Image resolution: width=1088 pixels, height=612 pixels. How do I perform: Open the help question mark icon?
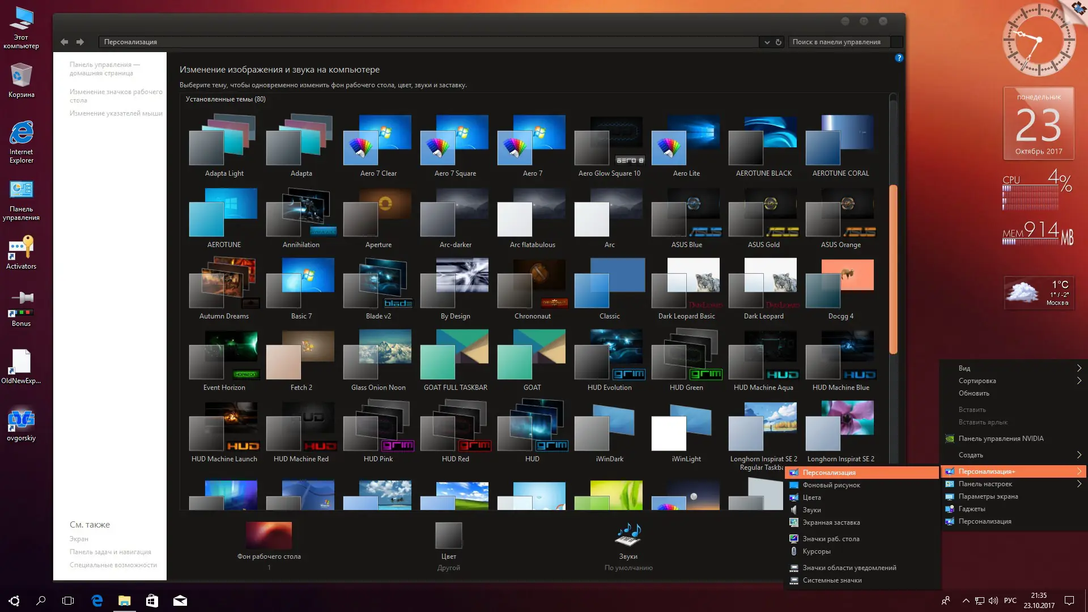(x=899, y=58)
